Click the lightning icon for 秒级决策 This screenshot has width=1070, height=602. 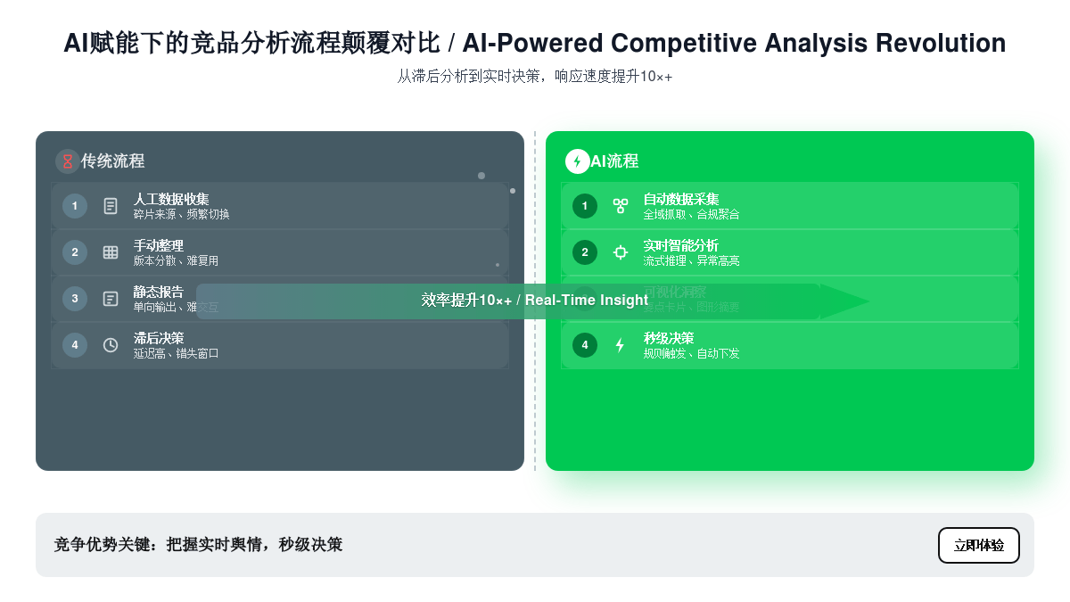click(621, 345)
